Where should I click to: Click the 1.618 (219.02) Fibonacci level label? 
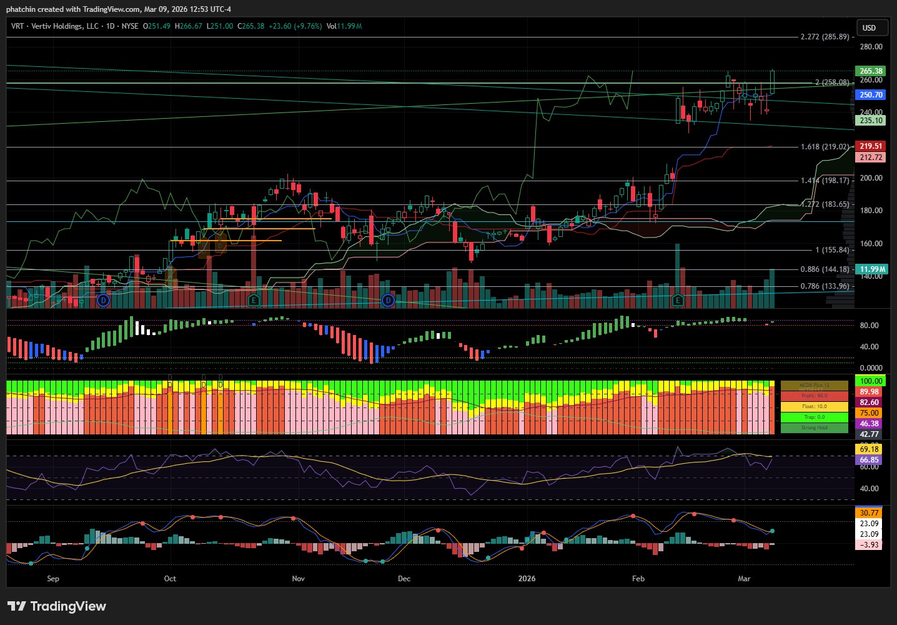[x=825, y=147]
